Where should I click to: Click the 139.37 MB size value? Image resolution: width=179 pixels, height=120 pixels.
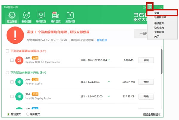129,82
